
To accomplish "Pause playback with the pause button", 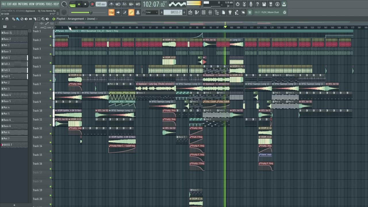I will [x=79, y=4].
